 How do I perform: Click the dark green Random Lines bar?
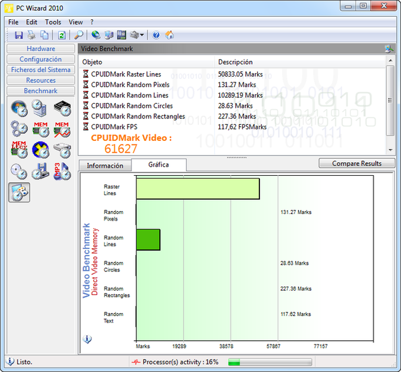click(149, 239)
